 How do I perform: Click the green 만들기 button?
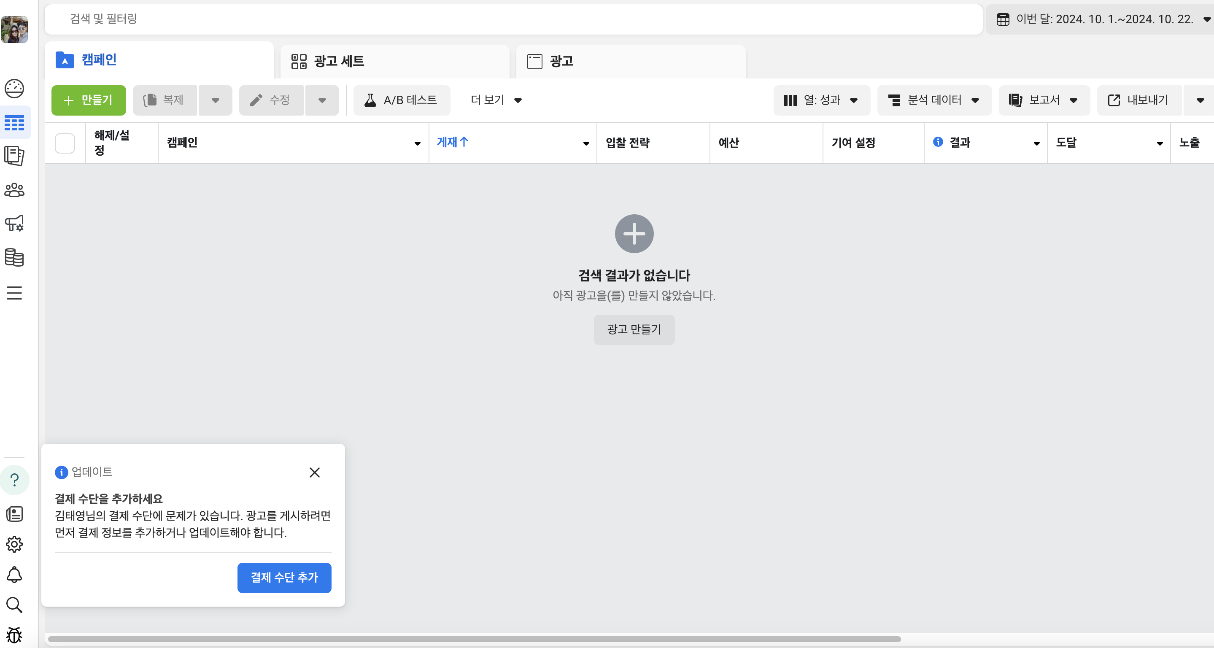(89, 100)
